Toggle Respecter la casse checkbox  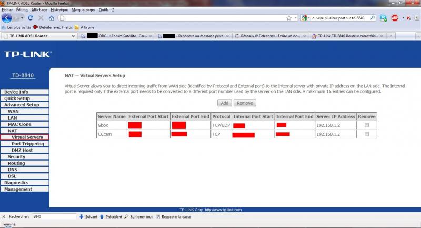pyautogui.click(x=158, y=217)
